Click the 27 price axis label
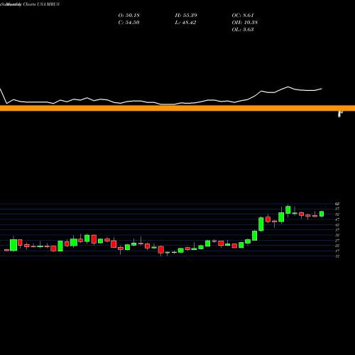This screenshot has height=355, width=355. 337,240
